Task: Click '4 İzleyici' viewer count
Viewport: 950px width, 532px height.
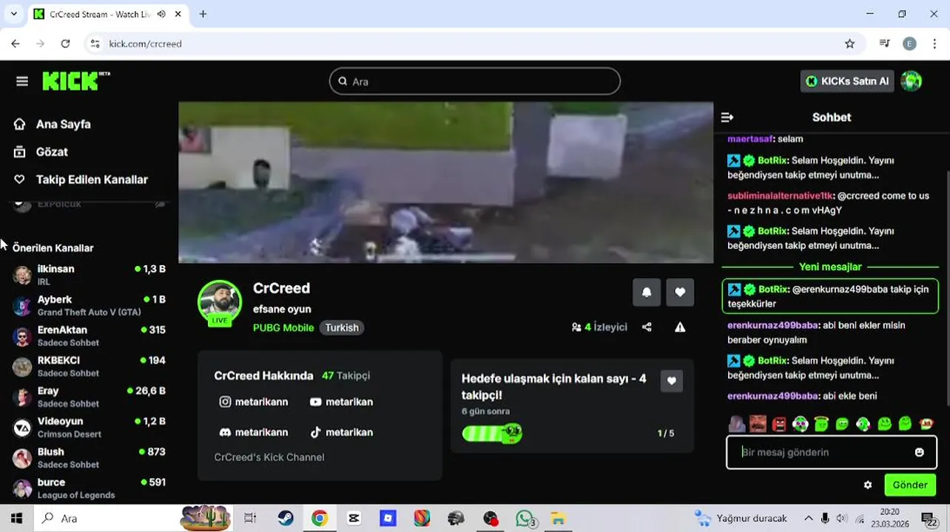Action: point(599,327)
